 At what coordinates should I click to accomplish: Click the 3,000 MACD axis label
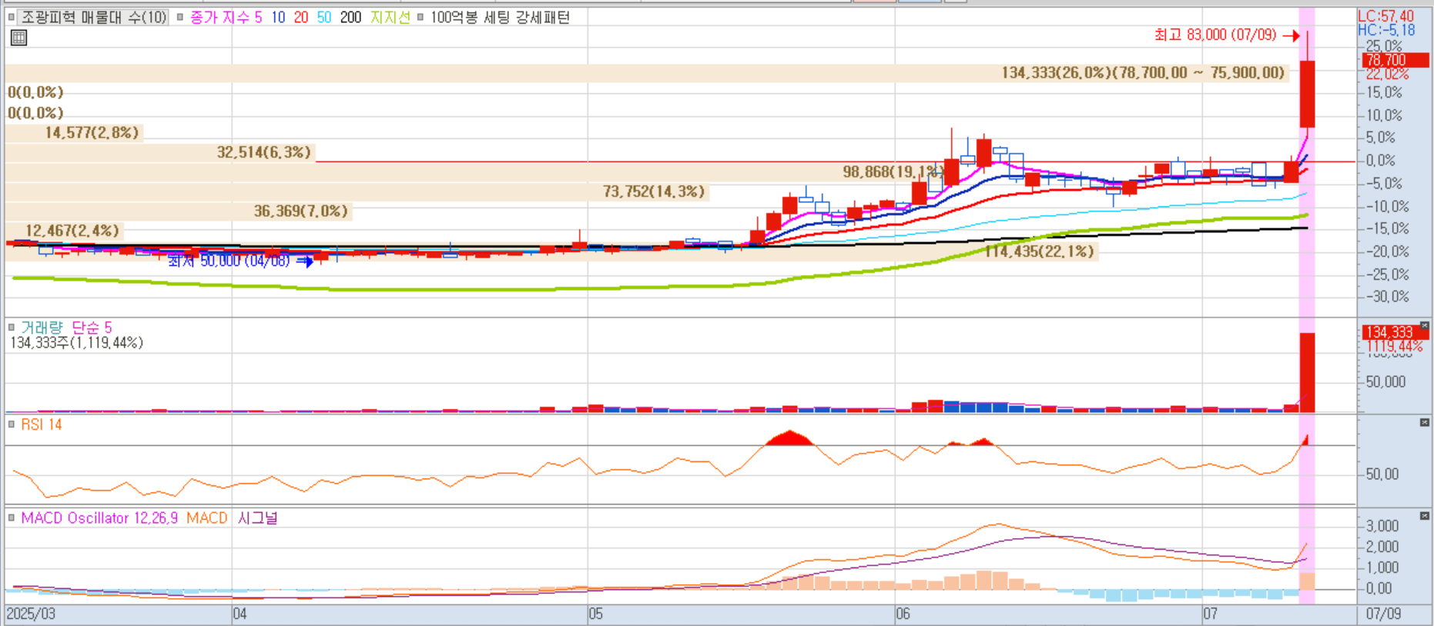[1382, 526]
